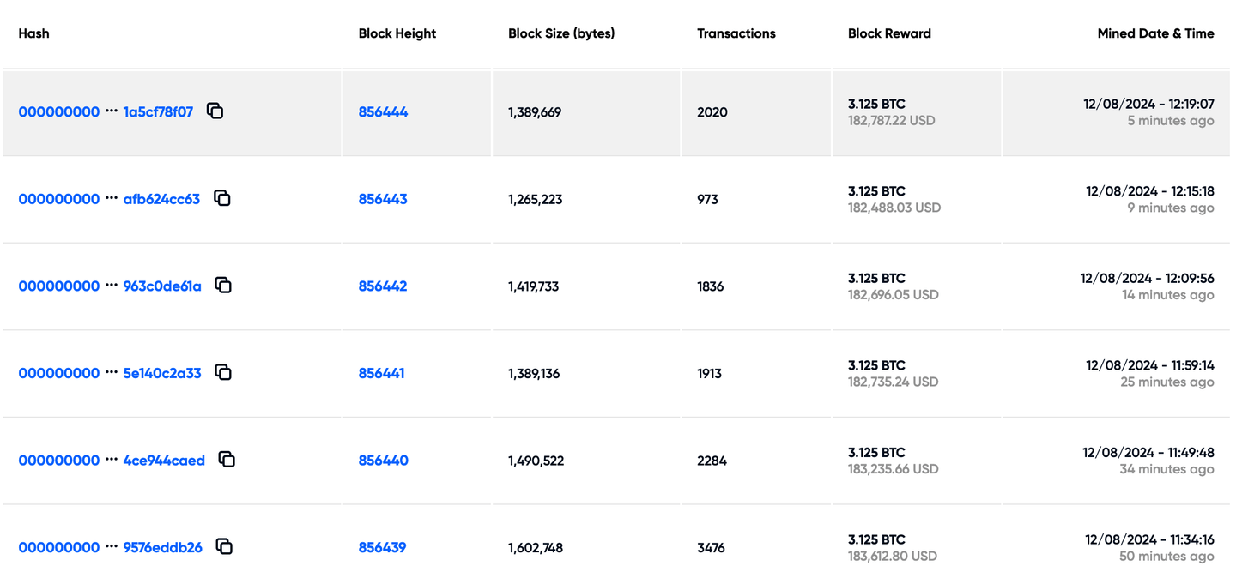Click the Mined Date & Time header
Image resolution: width=1236 pixels, height=578 pixels.
coord(1155,33)
